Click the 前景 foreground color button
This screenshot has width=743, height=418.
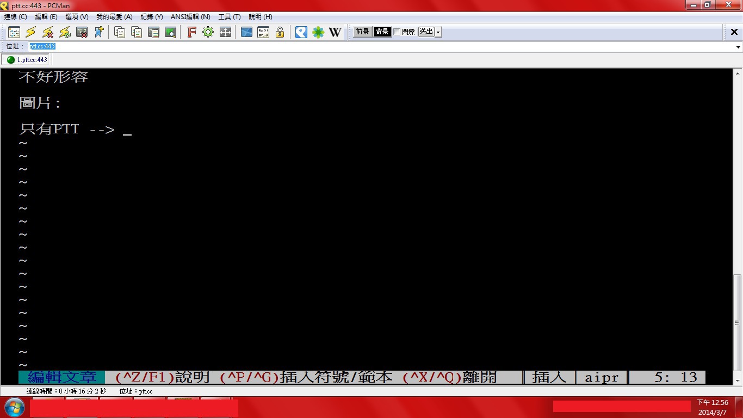click(x=362, y=32)
